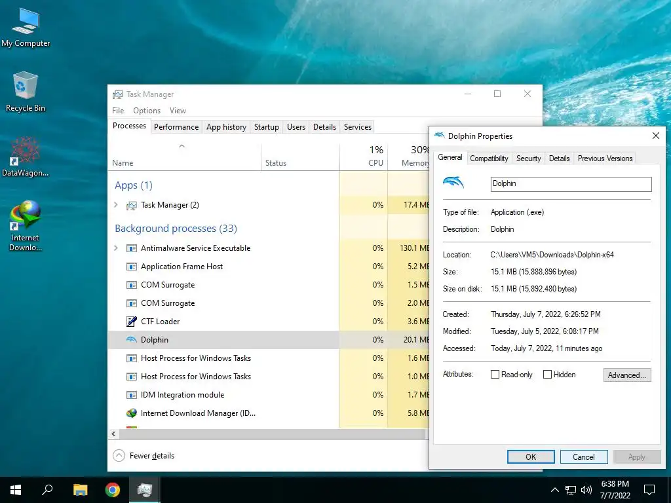Click the Dolphin file name field
671x503 pixels.
point(571,184)
